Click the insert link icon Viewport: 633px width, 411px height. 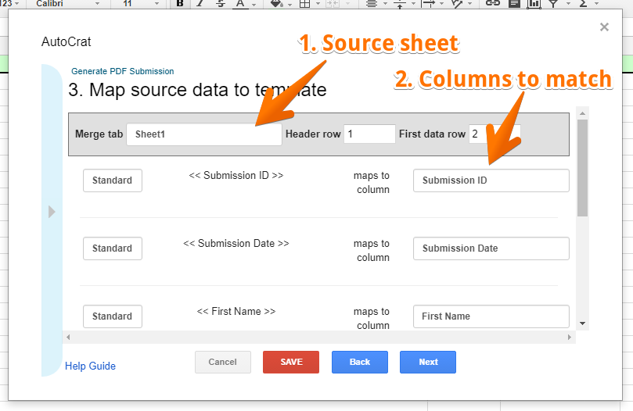pyautogui.click(x=492, y=3)
